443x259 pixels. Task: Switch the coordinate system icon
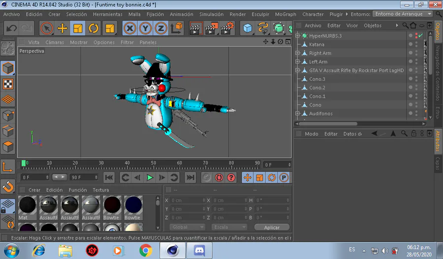177,28
